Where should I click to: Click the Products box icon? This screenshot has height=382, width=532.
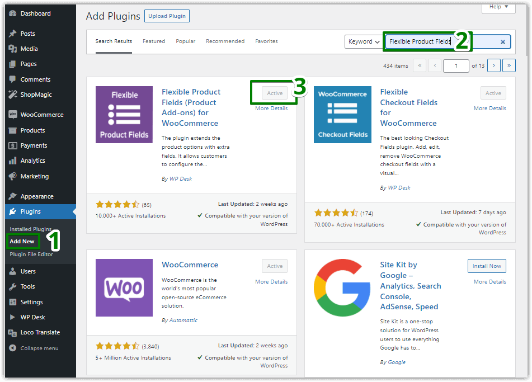[12, 130]
